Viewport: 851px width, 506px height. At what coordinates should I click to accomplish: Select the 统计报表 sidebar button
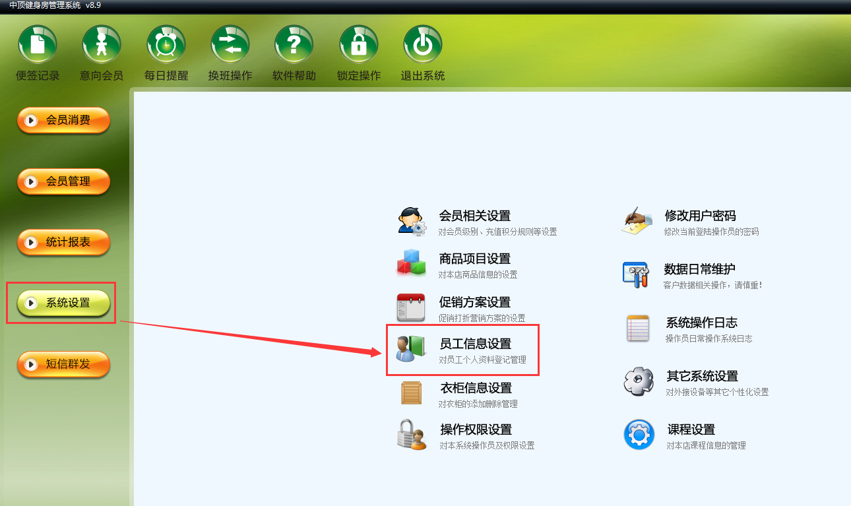coord(63,242)
